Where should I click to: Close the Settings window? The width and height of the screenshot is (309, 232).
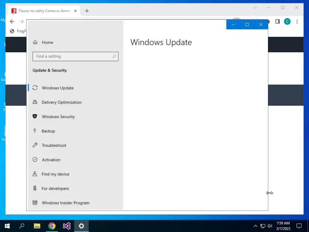click(x=261, y=24)
